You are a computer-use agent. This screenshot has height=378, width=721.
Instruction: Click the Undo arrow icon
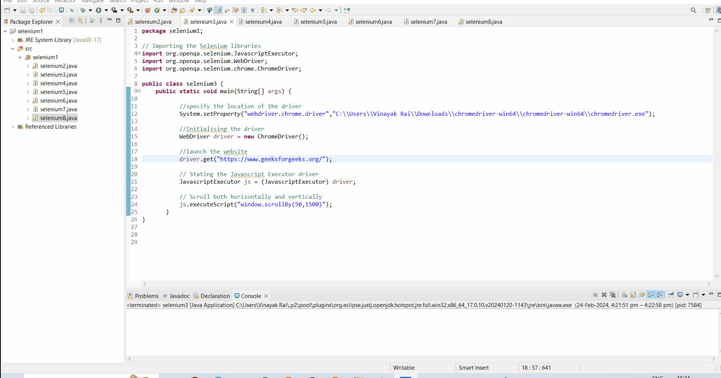click(x=42, y=10)
